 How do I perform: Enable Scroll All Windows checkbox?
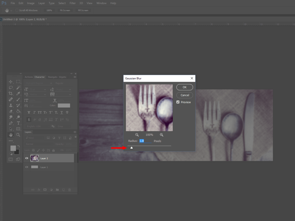coord(17,10)
